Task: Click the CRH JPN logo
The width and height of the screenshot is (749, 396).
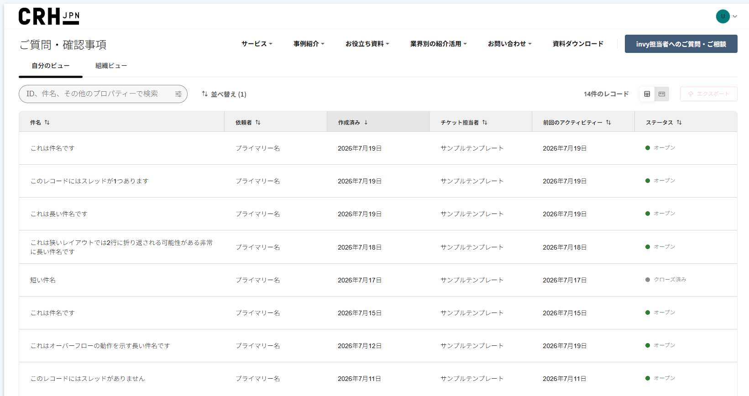Action: click(x=49, y=16)
